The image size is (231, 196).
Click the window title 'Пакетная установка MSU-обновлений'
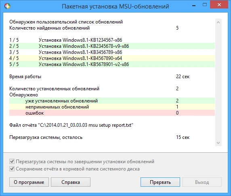point(115,6)
